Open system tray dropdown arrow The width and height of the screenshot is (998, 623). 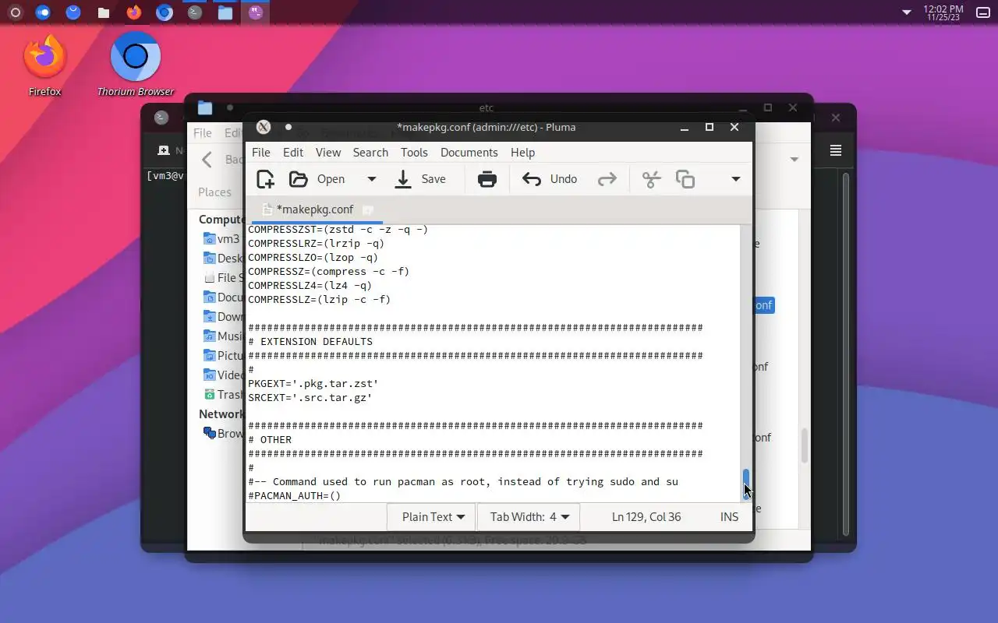906,12
